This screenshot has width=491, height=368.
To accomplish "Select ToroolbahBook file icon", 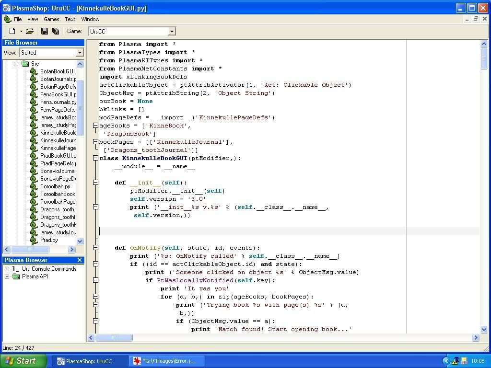I will pos(34,194).
